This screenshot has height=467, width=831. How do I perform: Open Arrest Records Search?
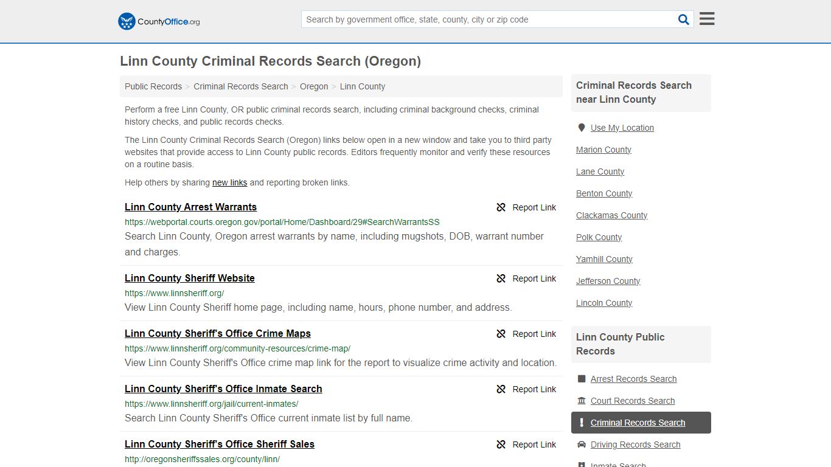click(633, 379)
